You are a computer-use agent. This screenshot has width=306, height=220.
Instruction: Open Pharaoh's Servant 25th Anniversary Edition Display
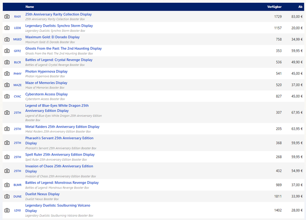59,140
